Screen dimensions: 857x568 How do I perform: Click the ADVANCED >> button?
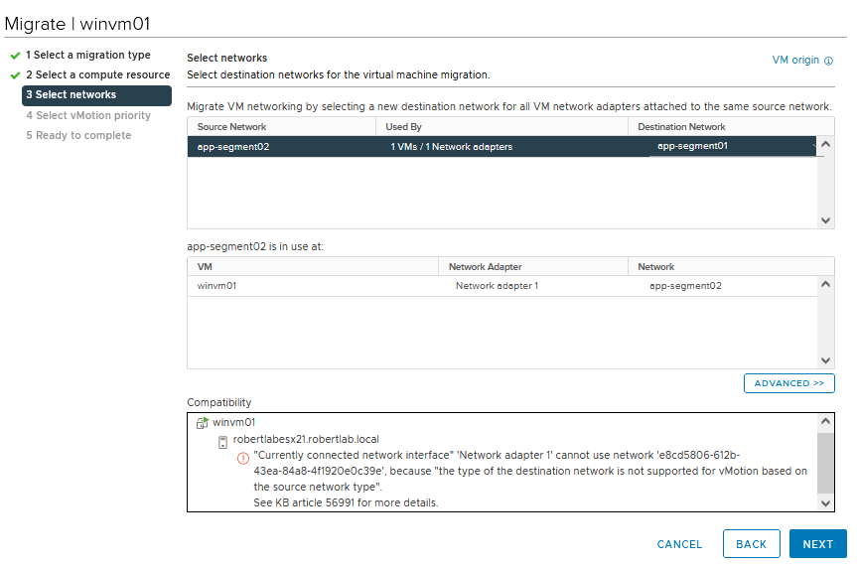tap(788, 383)
